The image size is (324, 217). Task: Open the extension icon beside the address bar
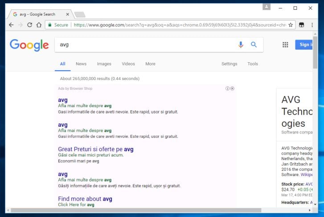[x=301, y=25]
